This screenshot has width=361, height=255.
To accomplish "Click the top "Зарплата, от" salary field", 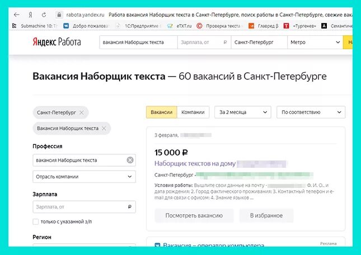I will click(x=204, y=42).
